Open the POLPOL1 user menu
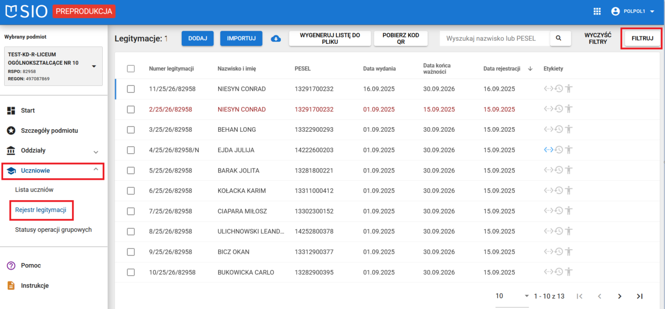 click(633, 11)
